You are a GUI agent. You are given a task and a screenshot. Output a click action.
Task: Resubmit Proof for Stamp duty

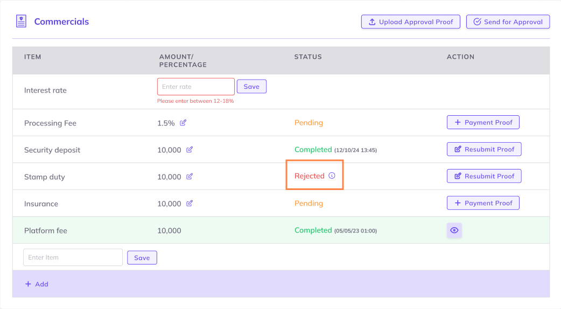click(x=483, y=177)
